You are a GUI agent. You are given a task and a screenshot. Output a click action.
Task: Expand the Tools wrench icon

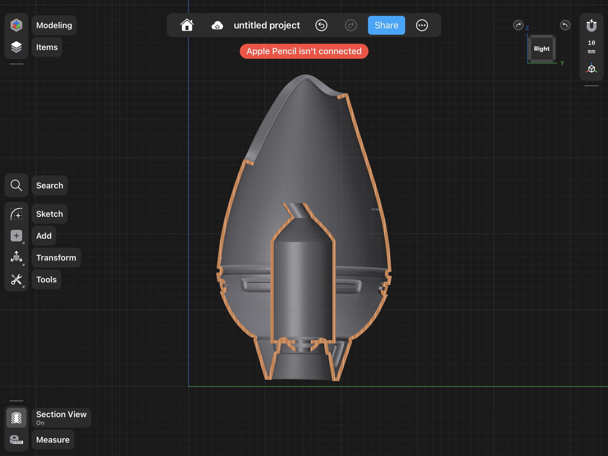16,279
